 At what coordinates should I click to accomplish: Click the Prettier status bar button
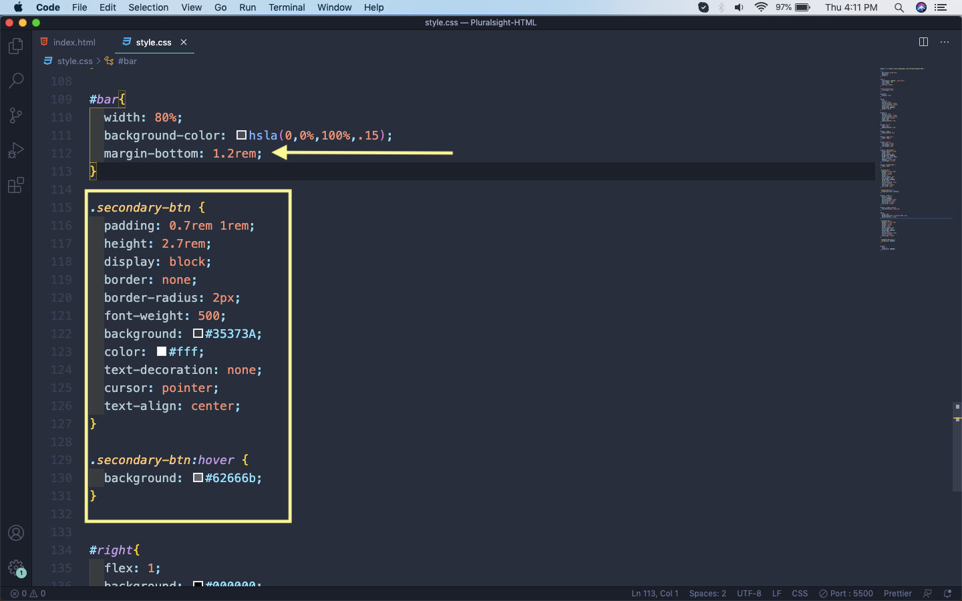click(x=897, y=593)
